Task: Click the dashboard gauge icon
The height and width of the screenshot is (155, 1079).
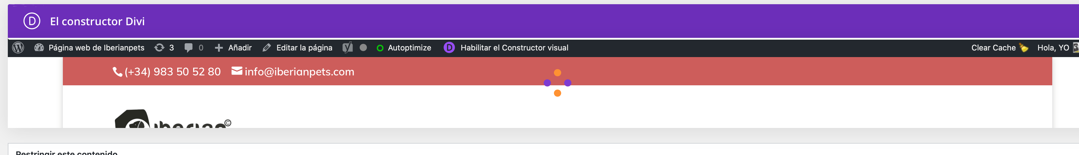Action: coord(39,47)
